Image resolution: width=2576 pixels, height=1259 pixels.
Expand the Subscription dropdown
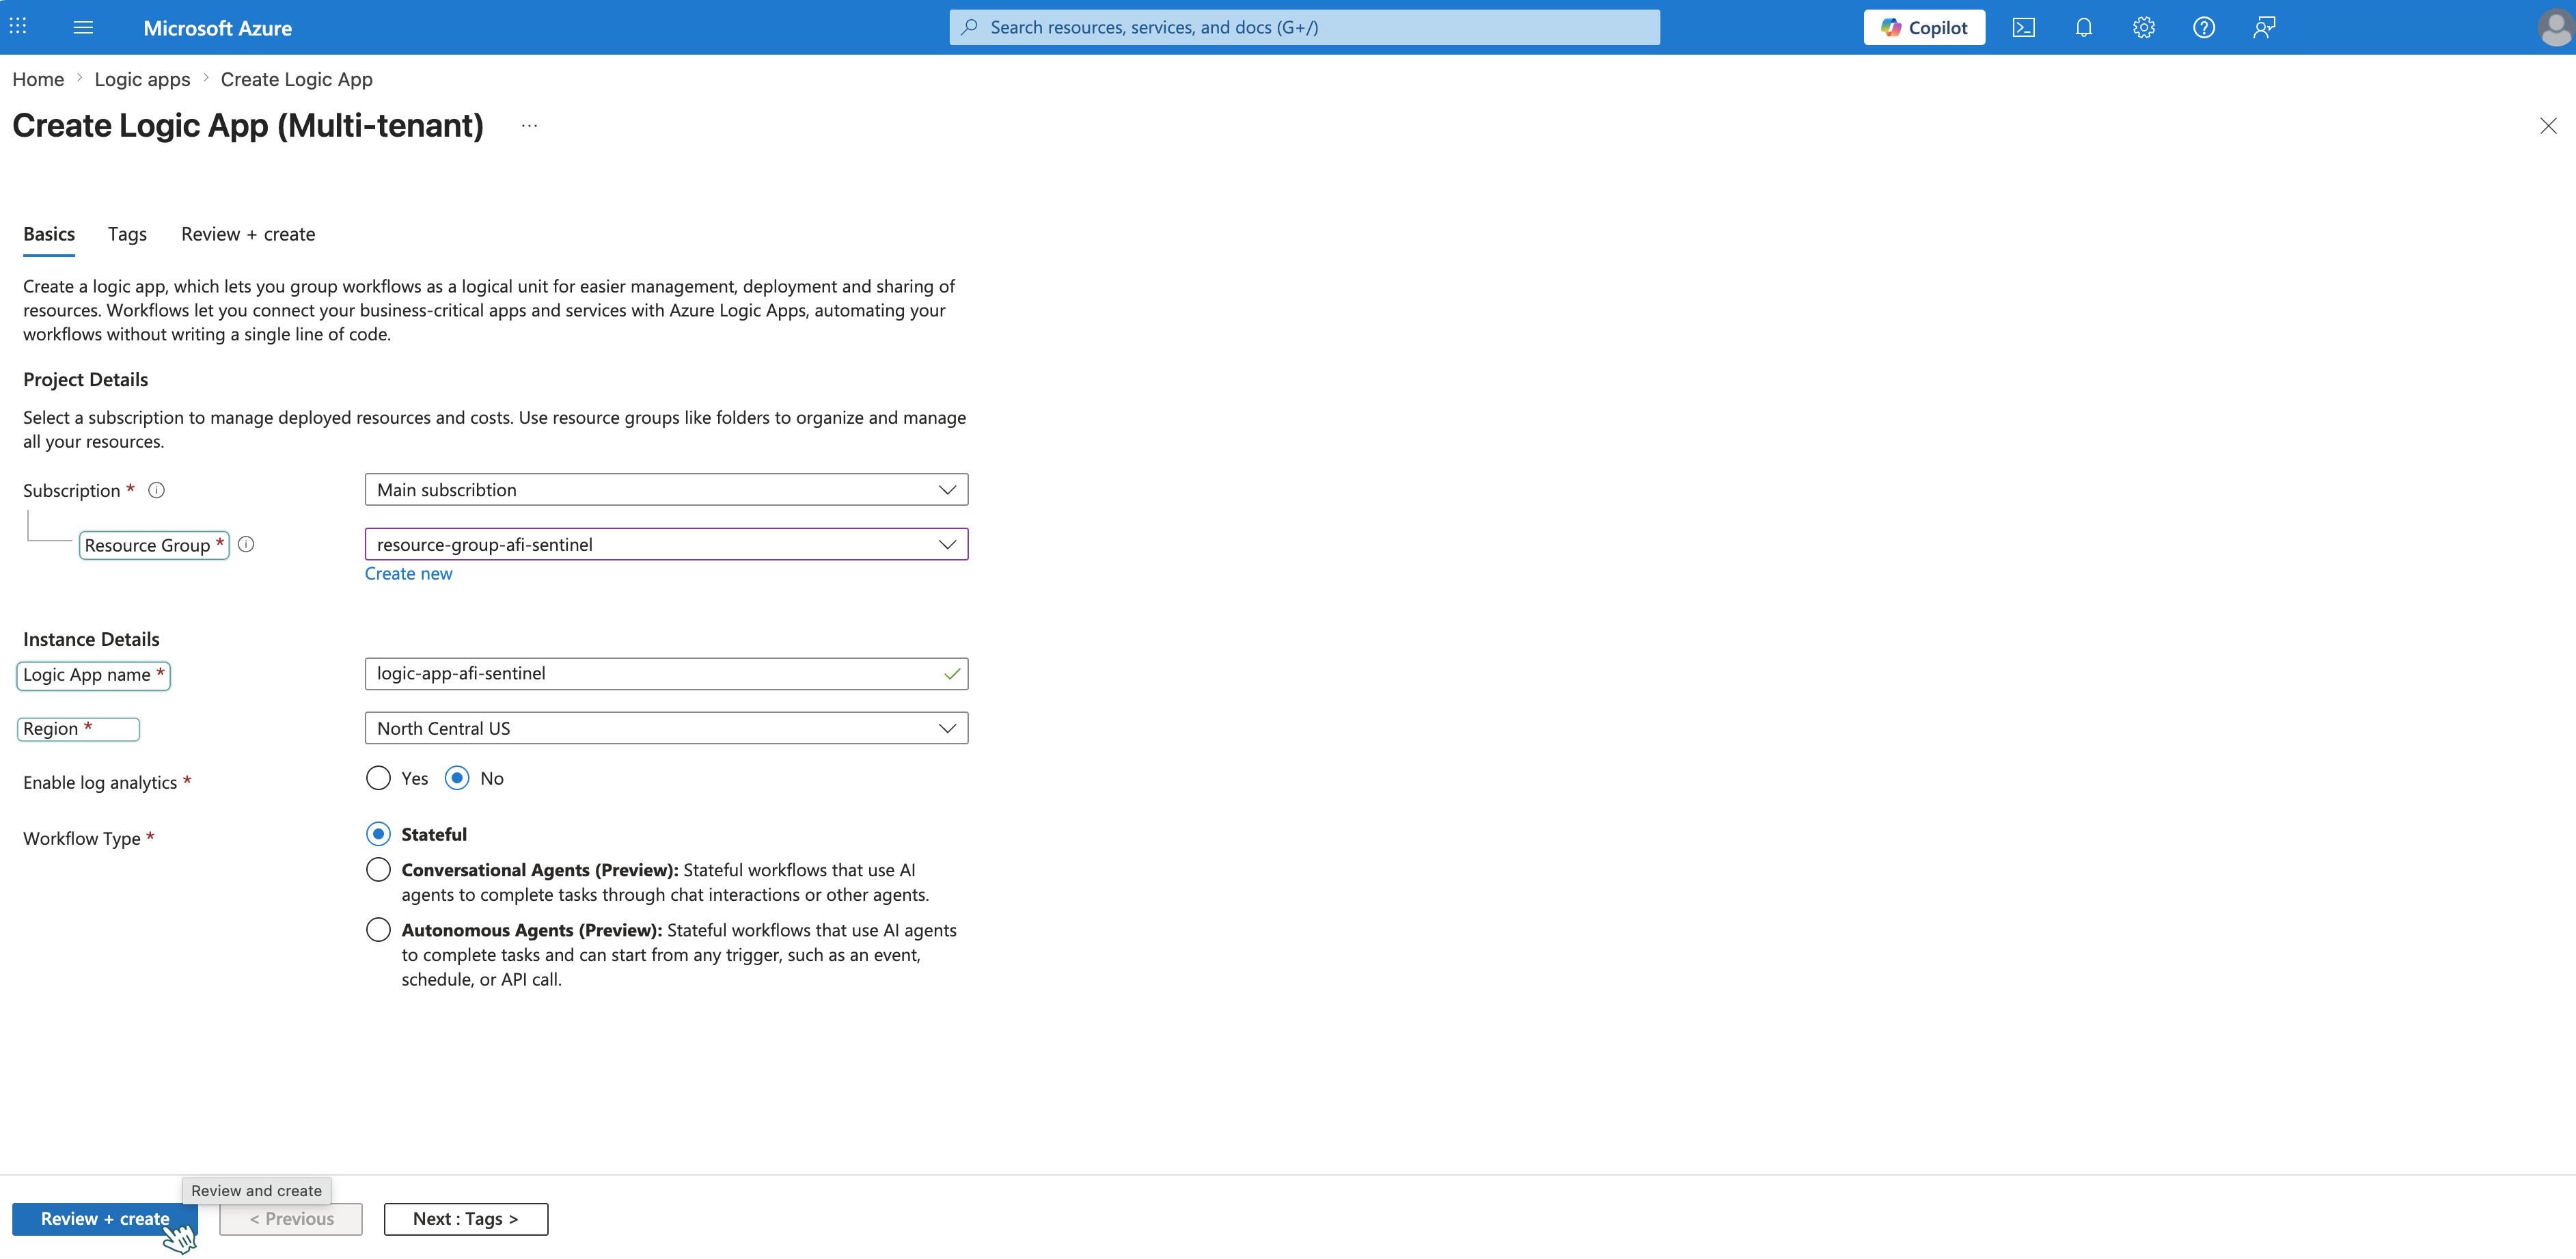(666, 490)
